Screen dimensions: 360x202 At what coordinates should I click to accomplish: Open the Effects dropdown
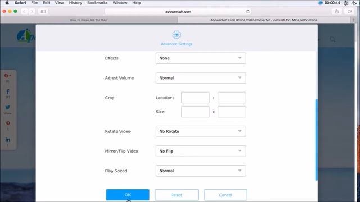click(201, 58)
